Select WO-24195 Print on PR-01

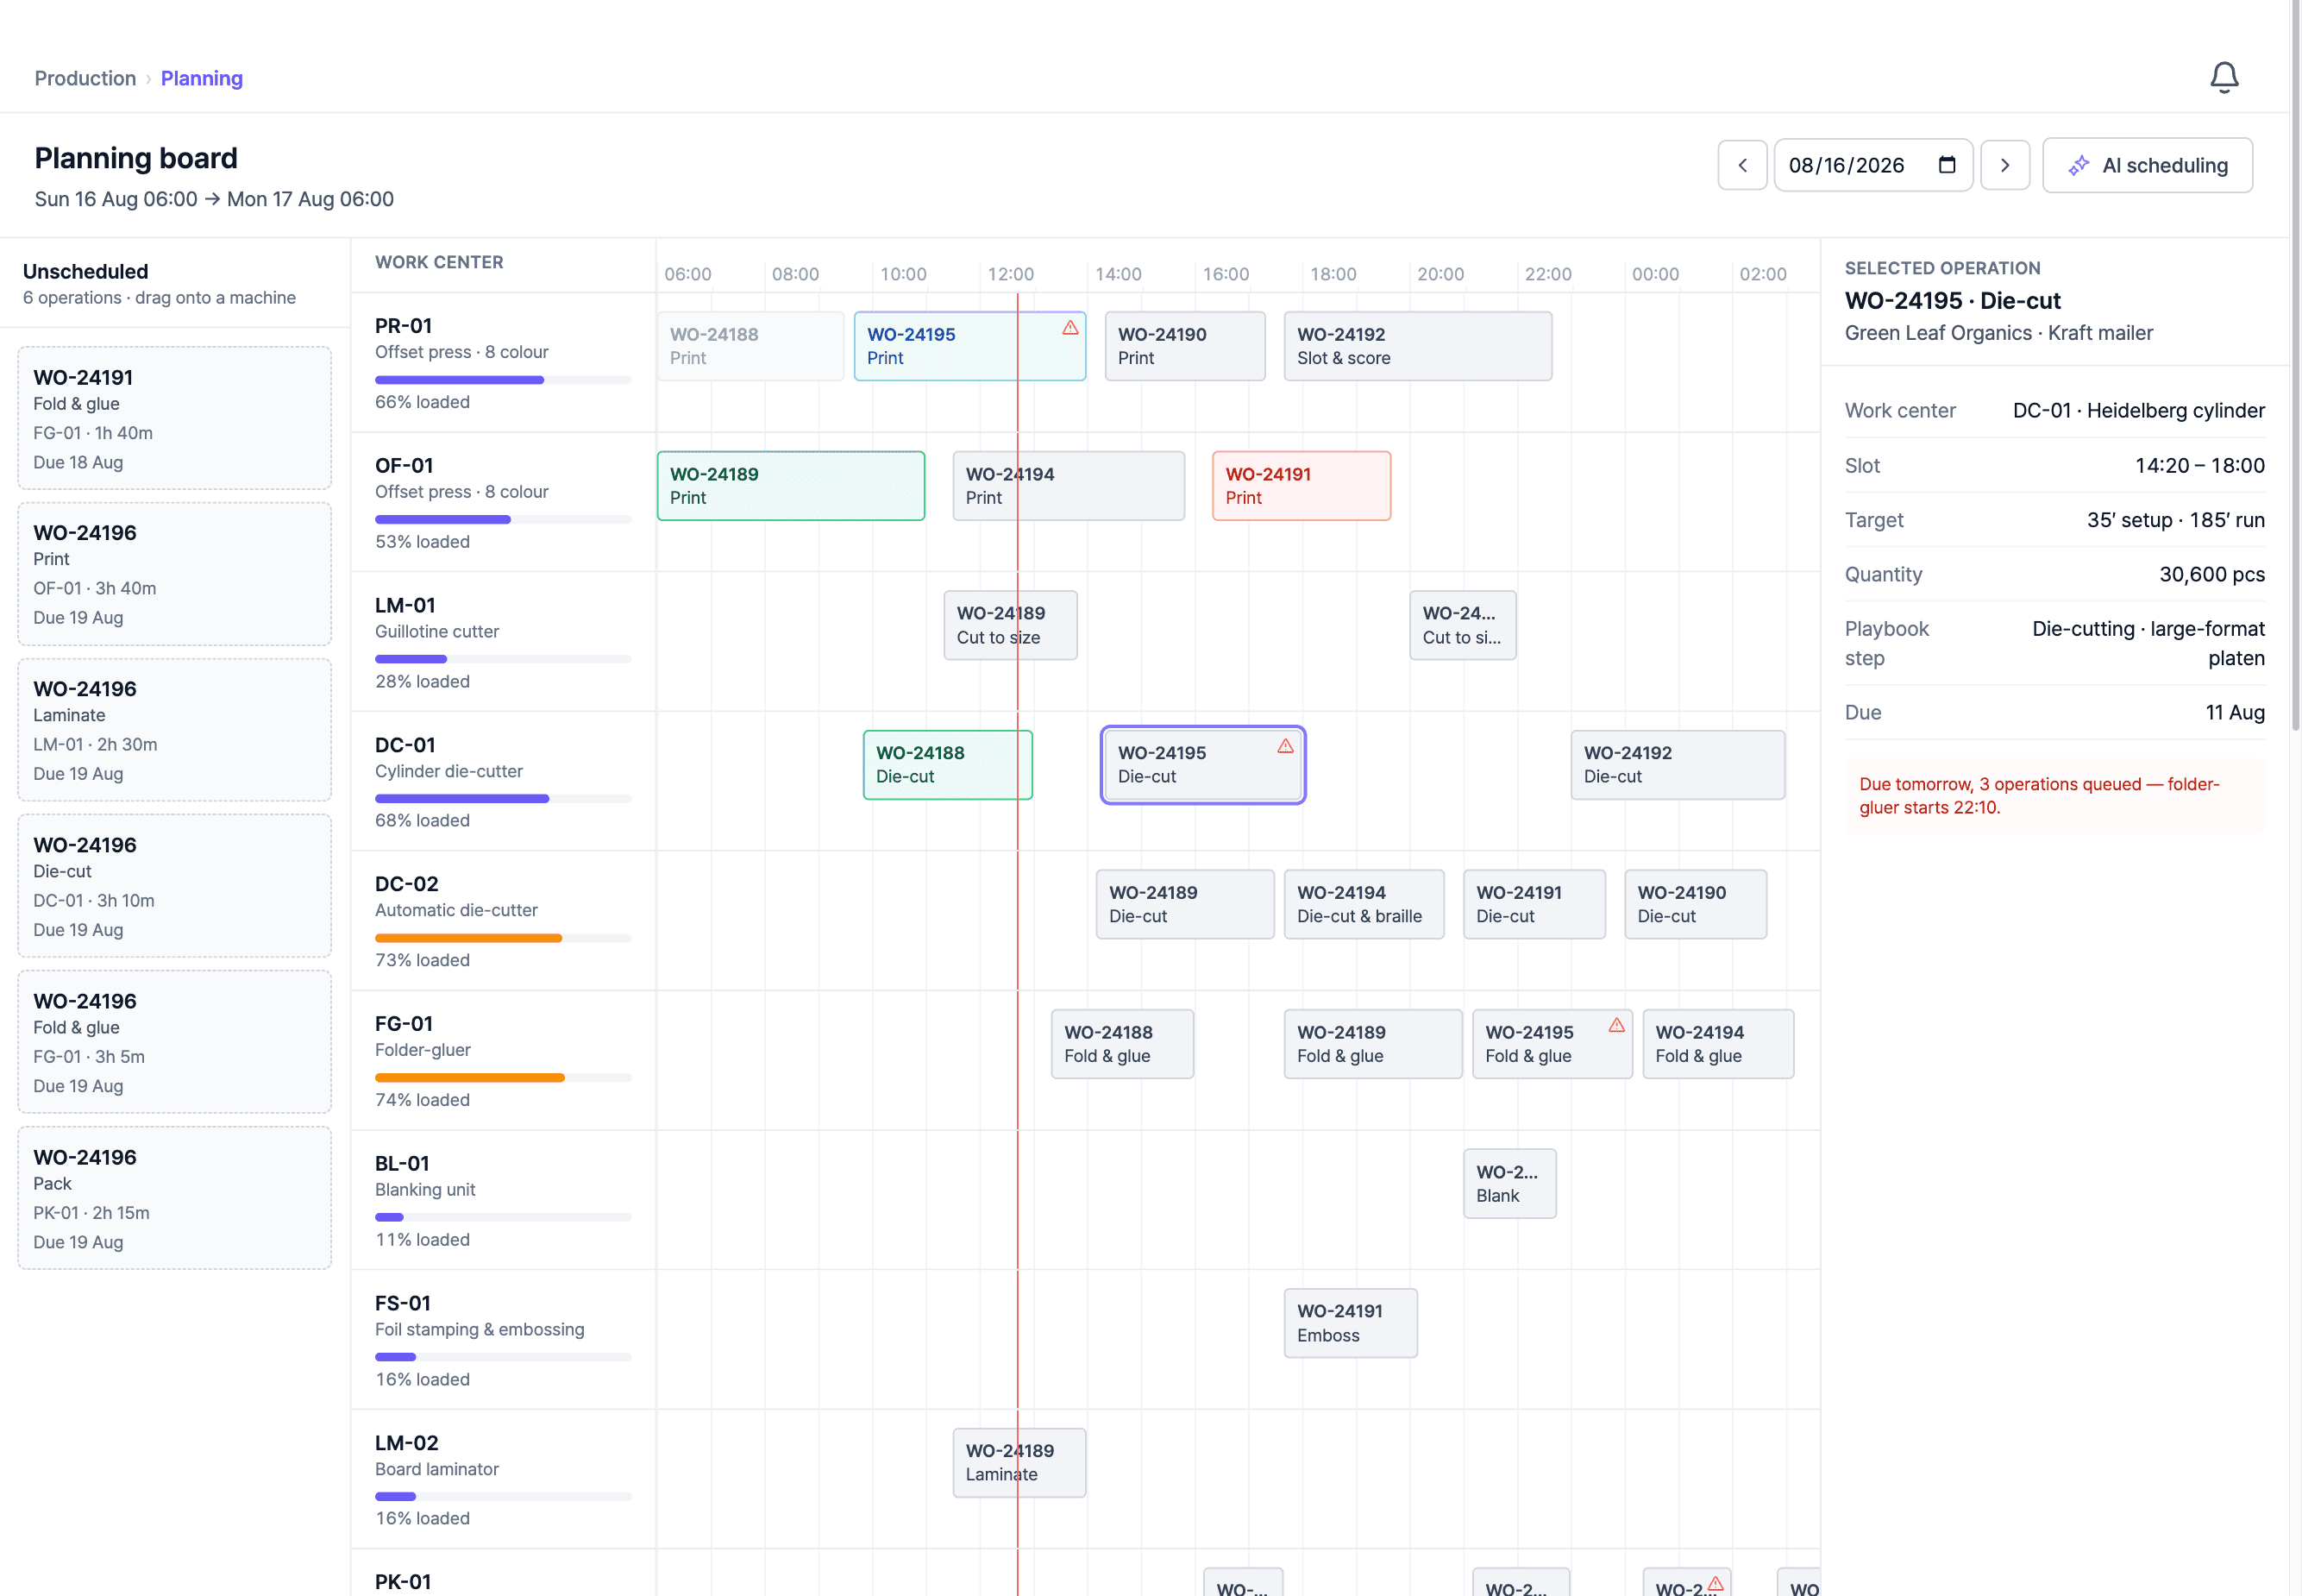pyautogui.click(x=969, y=346)
